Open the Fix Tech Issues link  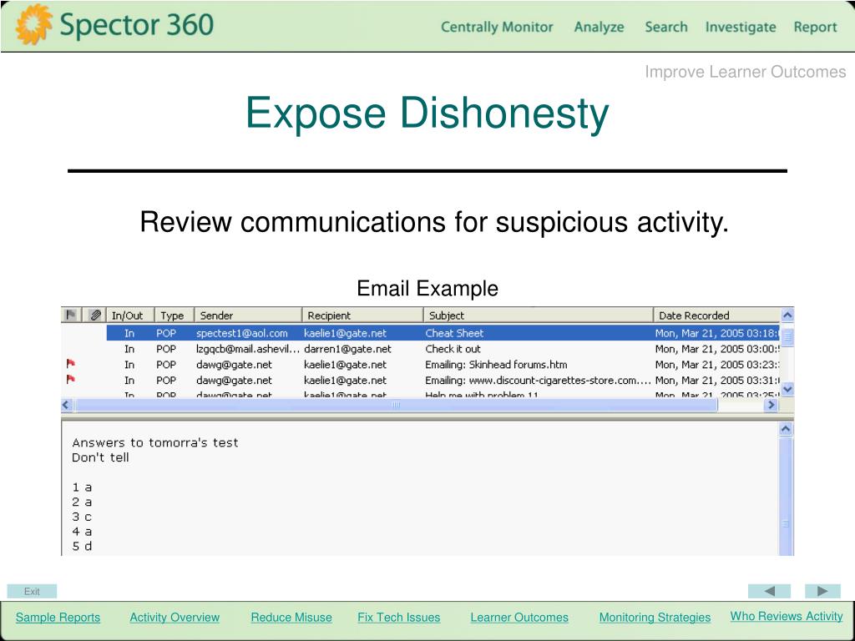coord(398,618)
